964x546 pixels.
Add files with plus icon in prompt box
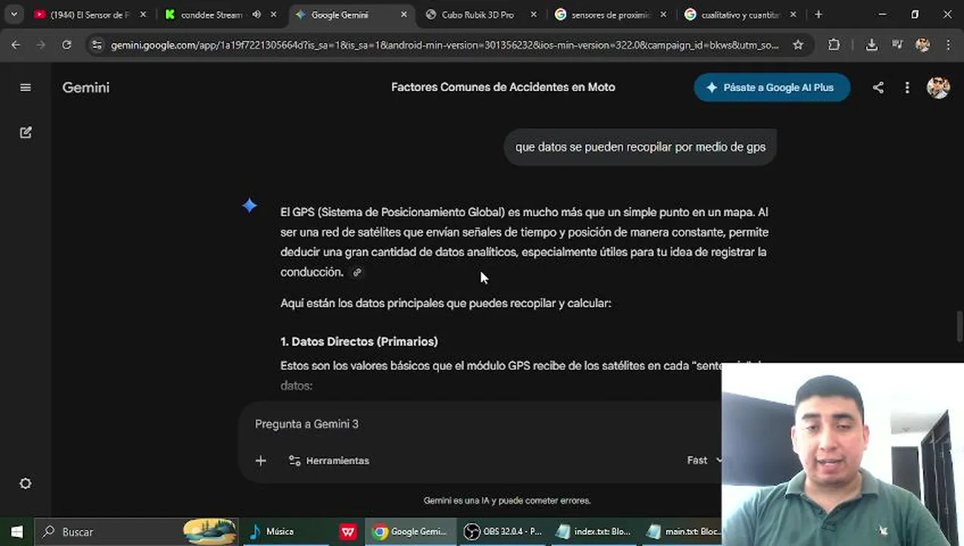[261, 460]
